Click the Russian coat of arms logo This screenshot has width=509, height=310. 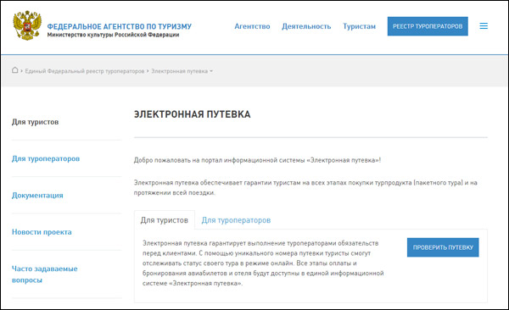tap(27, 25)
